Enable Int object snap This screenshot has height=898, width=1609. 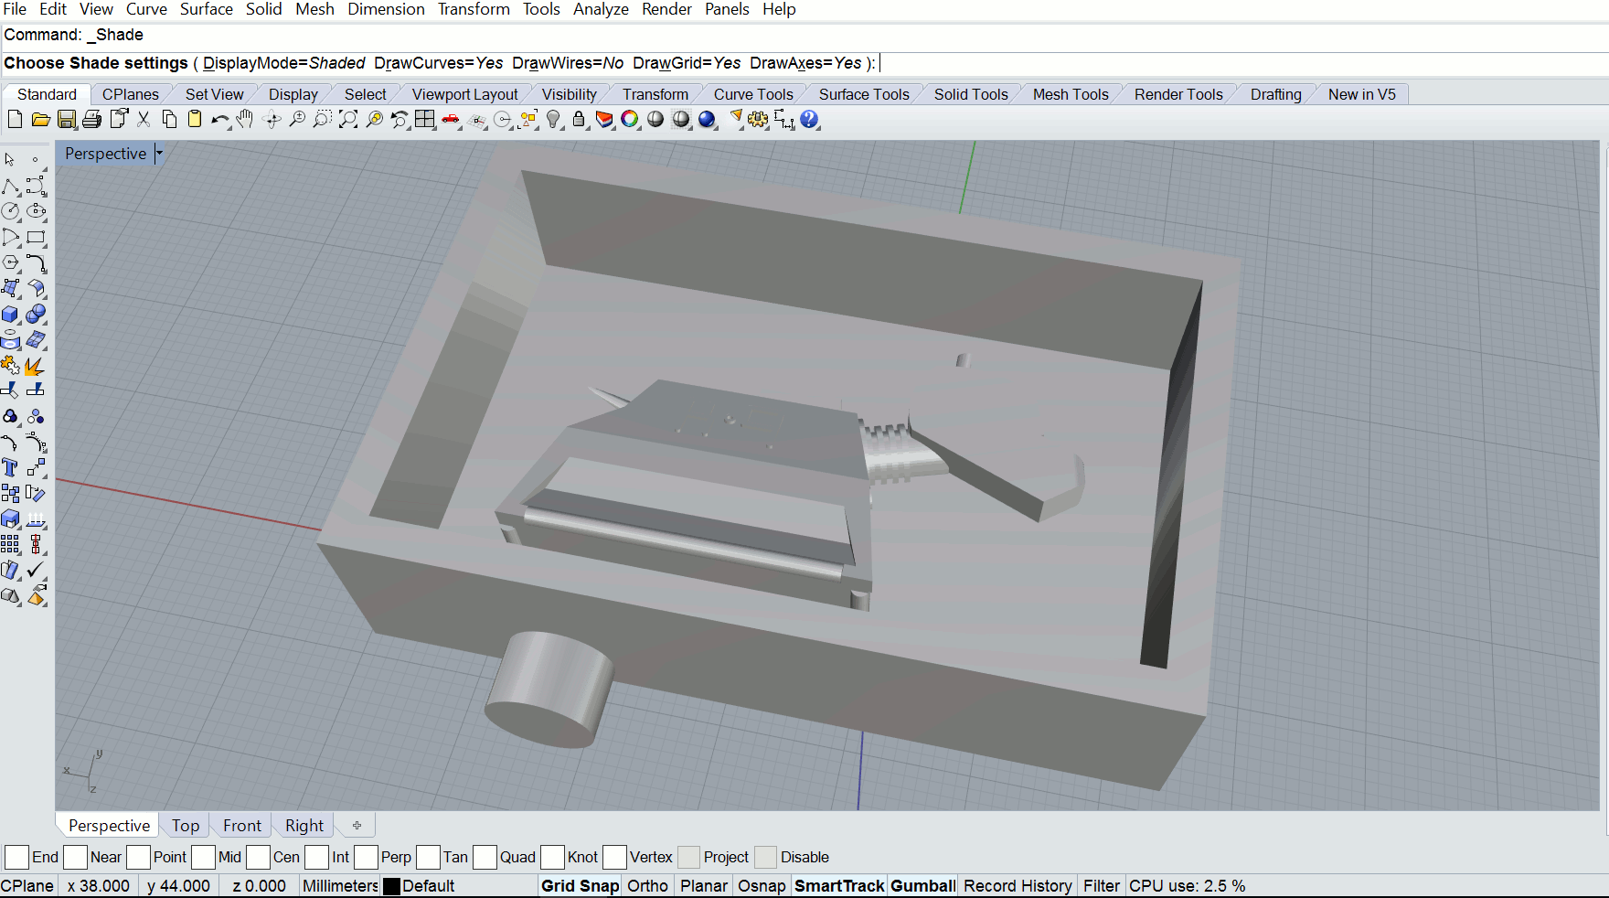pyautogui.click(x=316, y=857)
